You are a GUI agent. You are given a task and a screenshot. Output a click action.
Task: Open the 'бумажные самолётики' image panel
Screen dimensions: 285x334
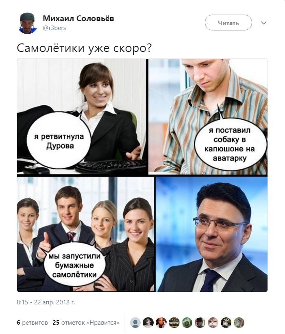point(85,234)
